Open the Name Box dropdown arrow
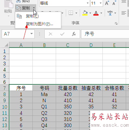Screen dimensions: 129x130 pos(31,34)
